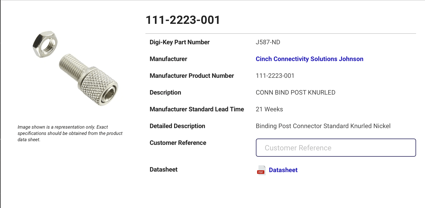The width and height of the screenshot is (425, 208).
Task: Open the PDF datasheet icon
Action: [261, 170]
